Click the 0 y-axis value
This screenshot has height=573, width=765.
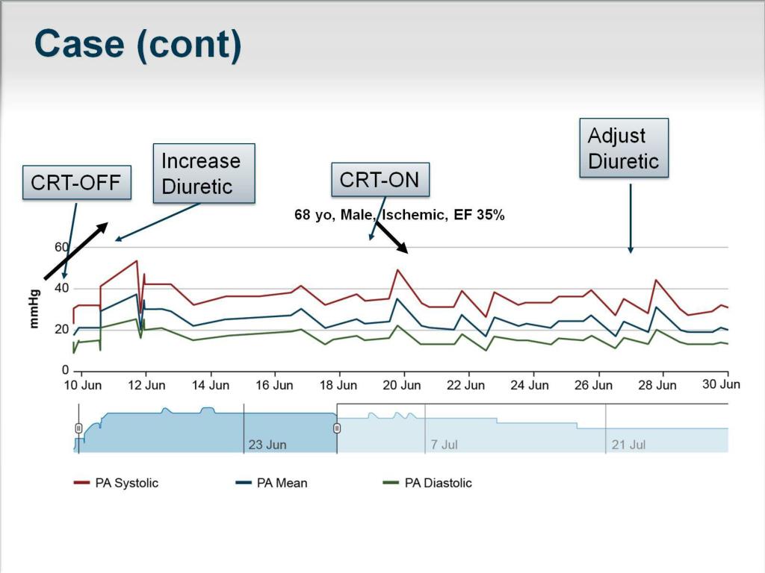66,370
